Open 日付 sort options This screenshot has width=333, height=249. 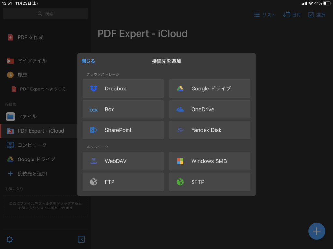click(x=292, y=15)
